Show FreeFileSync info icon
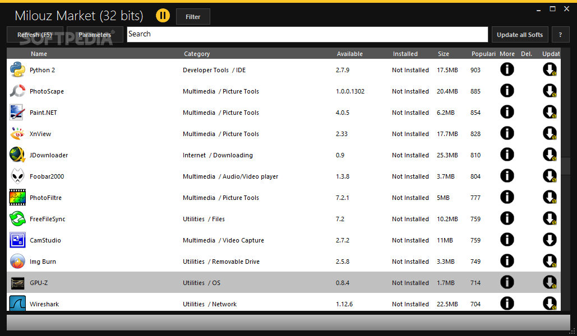577x336 pixels. 507,219
